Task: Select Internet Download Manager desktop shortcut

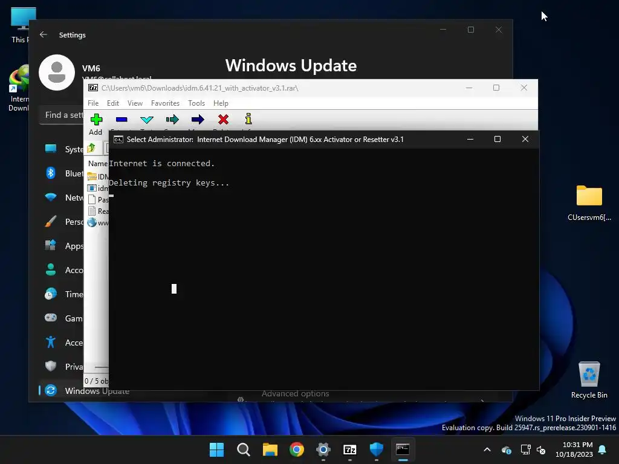Action: (18, 88)
